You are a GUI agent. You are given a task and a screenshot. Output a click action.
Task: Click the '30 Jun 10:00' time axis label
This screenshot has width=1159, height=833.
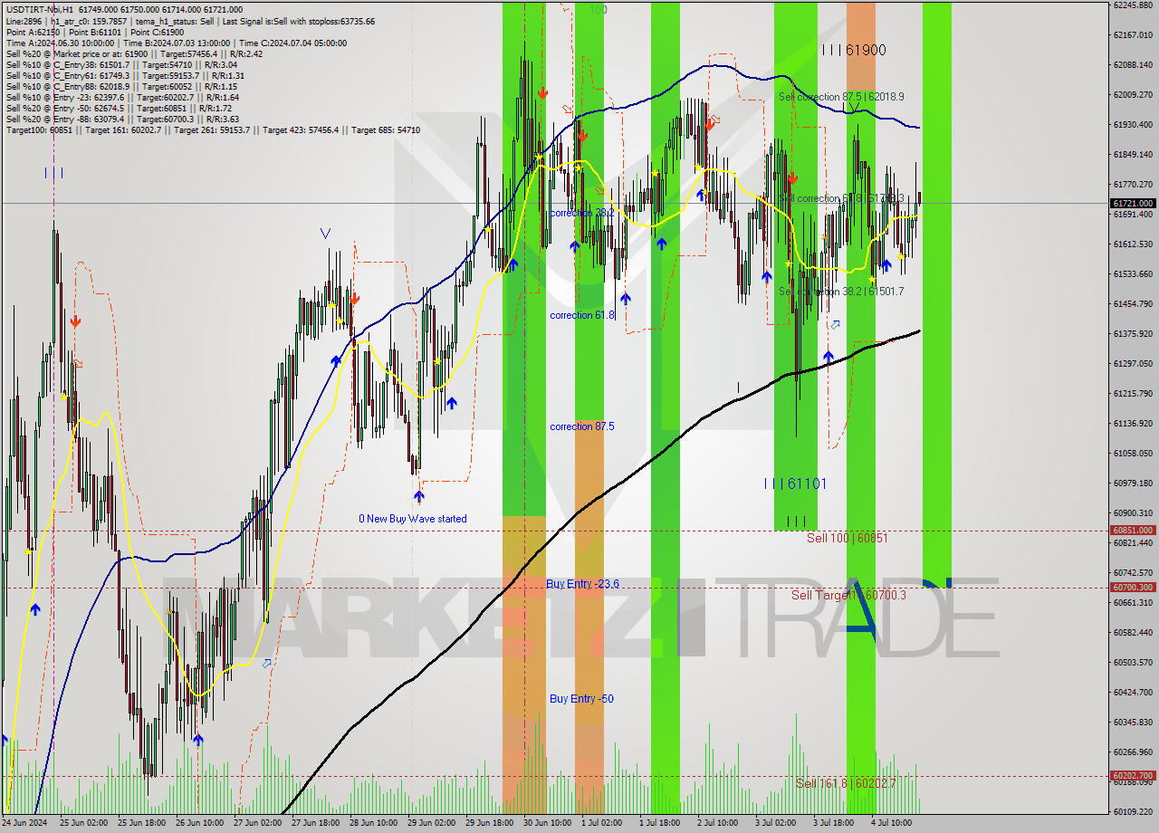tap(548, 823)
